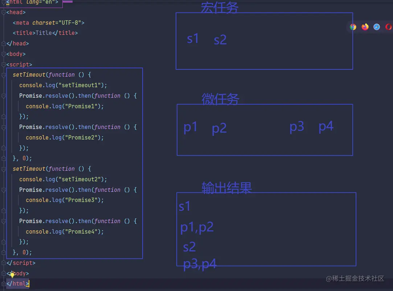Collapse the Promise4 callback fold marker
The height and width of the screenshot is (291, 393).
point(4,221)
